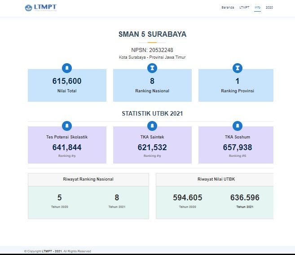Click the Copyright LTMPT - 2021 footer text

[57, 251]
